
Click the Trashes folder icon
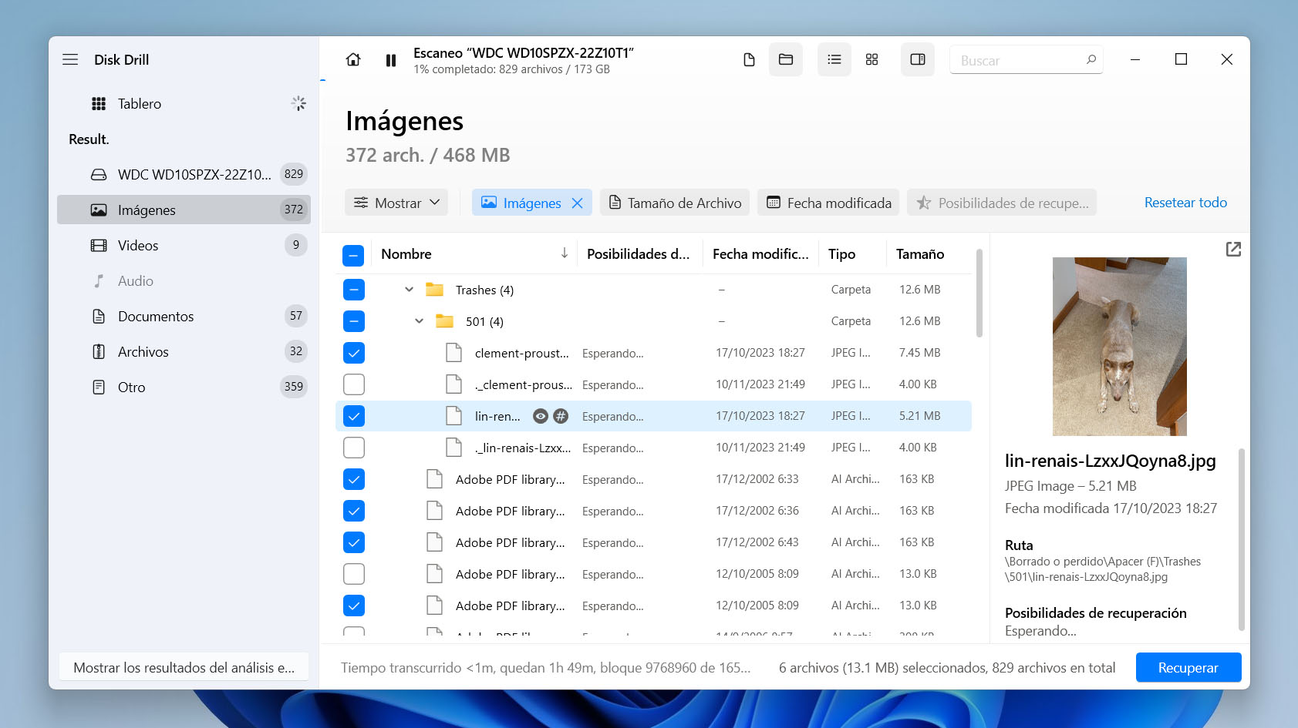[x=435, y=290]
